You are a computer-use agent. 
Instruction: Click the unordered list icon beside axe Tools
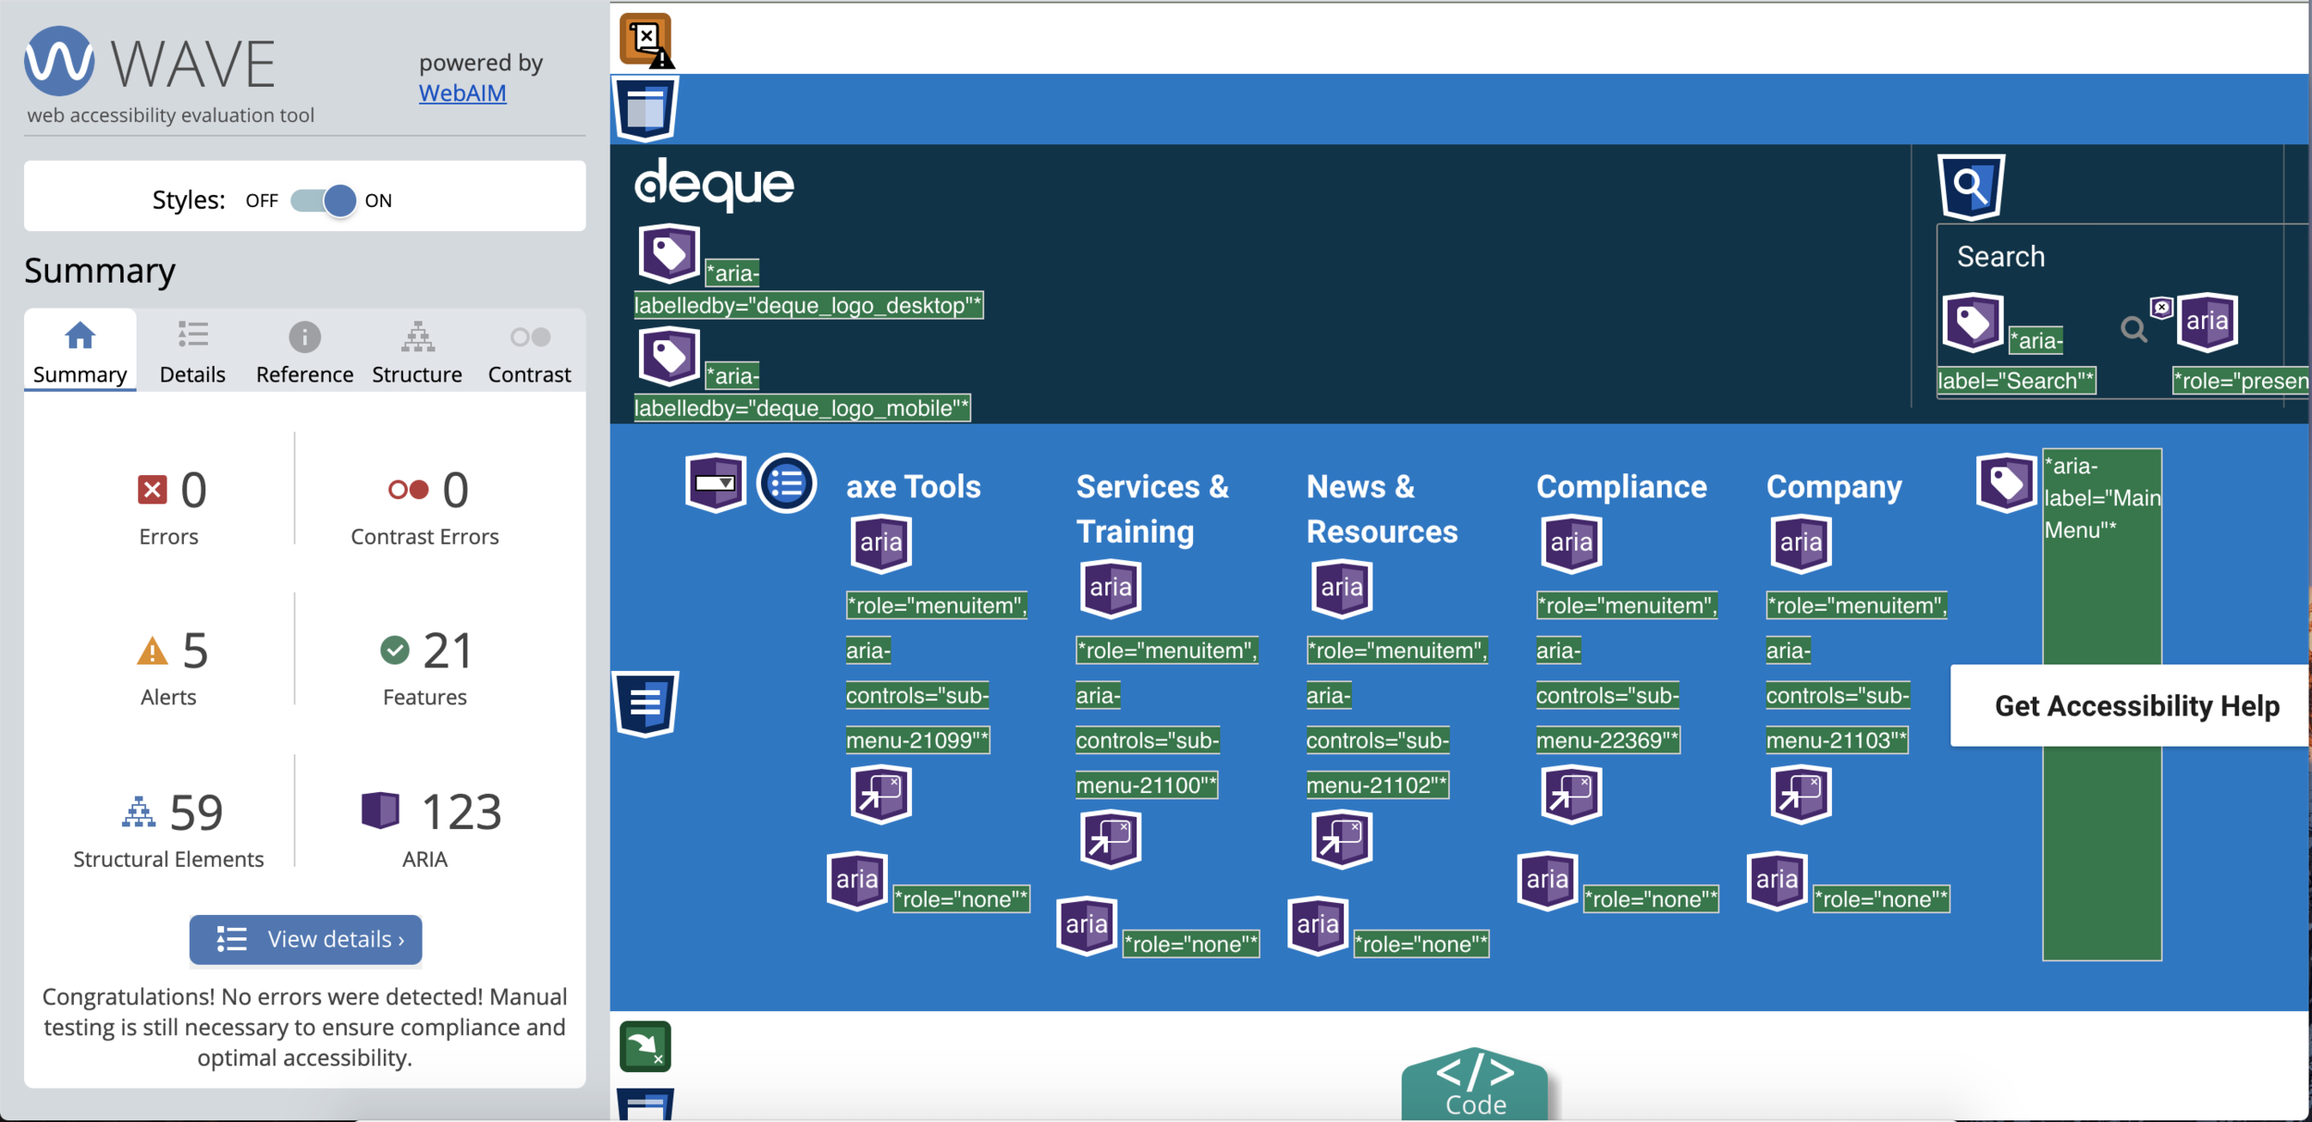[786, 482]
